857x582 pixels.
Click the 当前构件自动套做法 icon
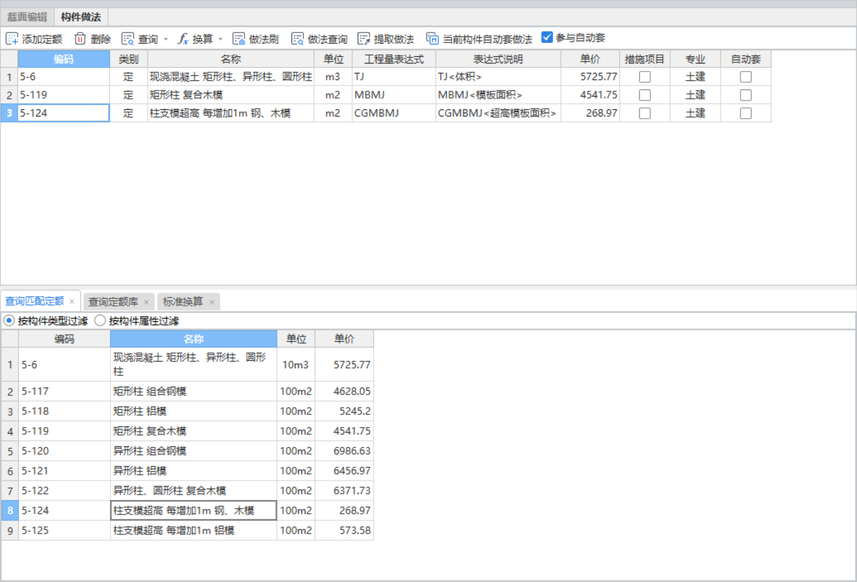(x=432, y=39)
